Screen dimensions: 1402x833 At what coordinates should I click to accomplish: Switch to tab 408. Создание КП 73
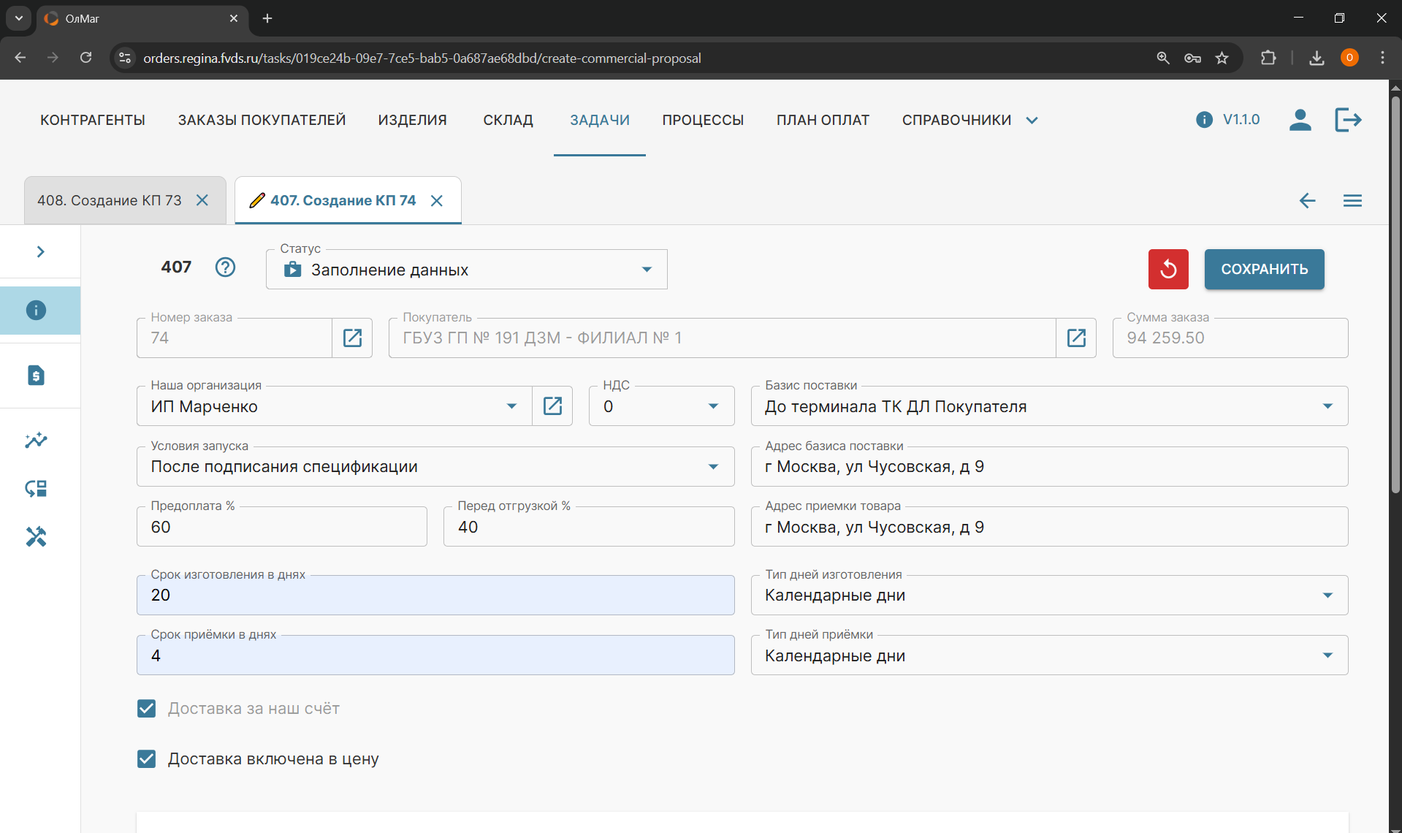pyautogui.click(x=110, y=200)
